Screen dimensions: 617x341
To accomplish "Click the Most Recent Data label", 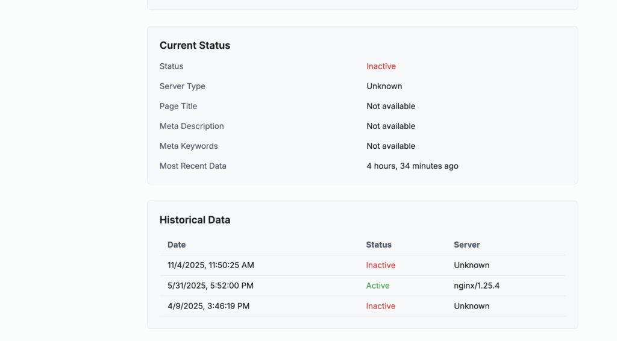I will [193, 166].
